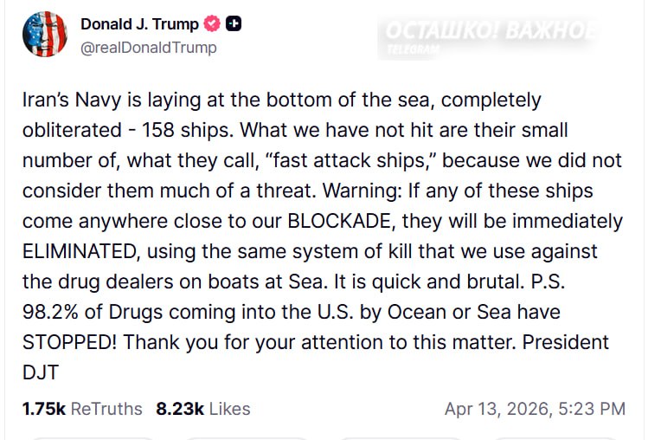Click the "P.S." text in the post
The width and height of the screenshot is (648, 440).
[x=544, y=281]
